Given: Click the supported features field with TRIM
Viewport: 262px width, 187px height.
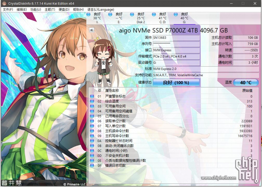Looking at the screenshot, I should [206, 75].
